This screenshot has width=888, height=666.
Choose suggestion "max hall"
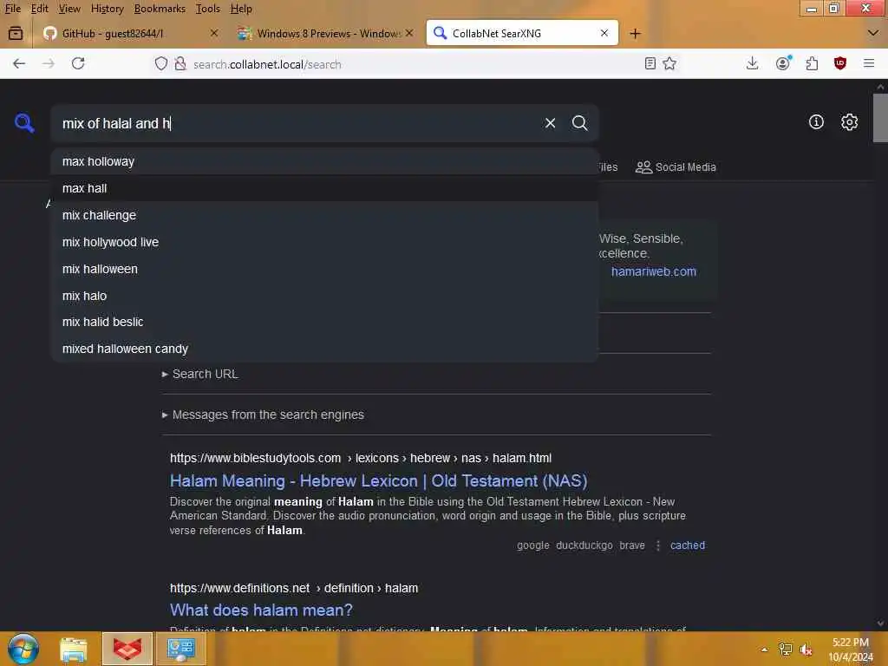[x=324, y=188]
